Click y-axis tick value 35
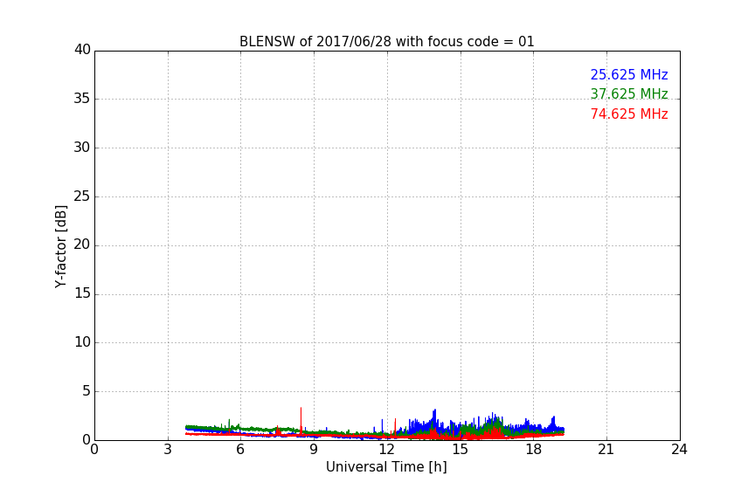Image resolution: width=755 pixels, height=503 pixels. point(82,99)
